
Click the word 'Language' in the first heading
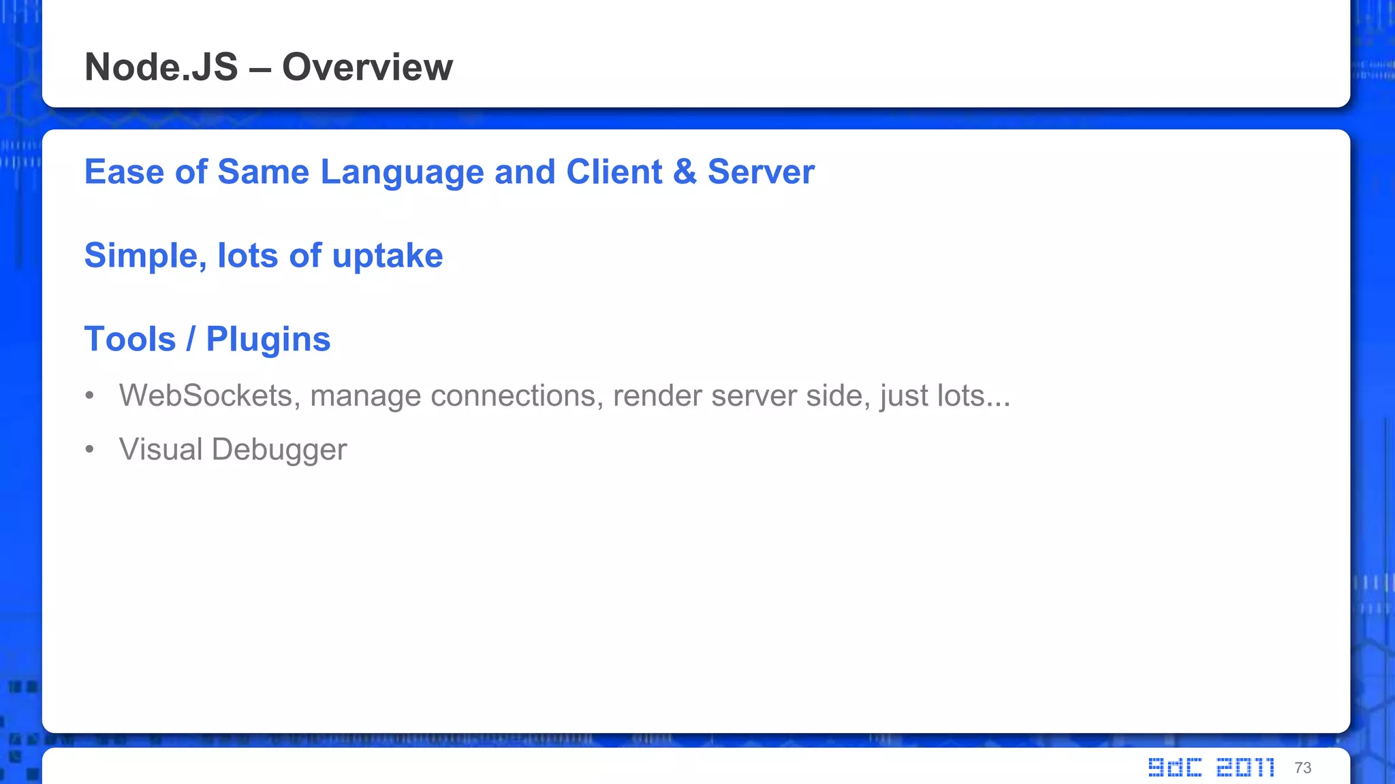click(402, 171)
